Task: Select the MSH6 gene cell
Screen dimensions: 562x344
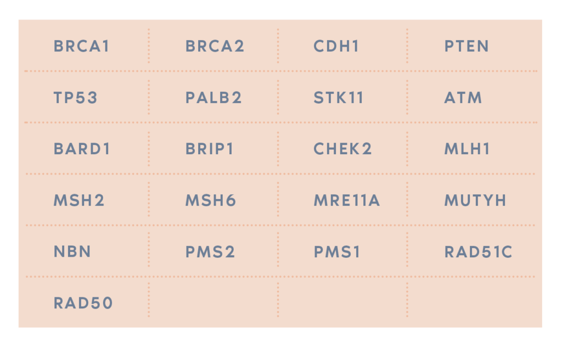Action: [211, 200]
